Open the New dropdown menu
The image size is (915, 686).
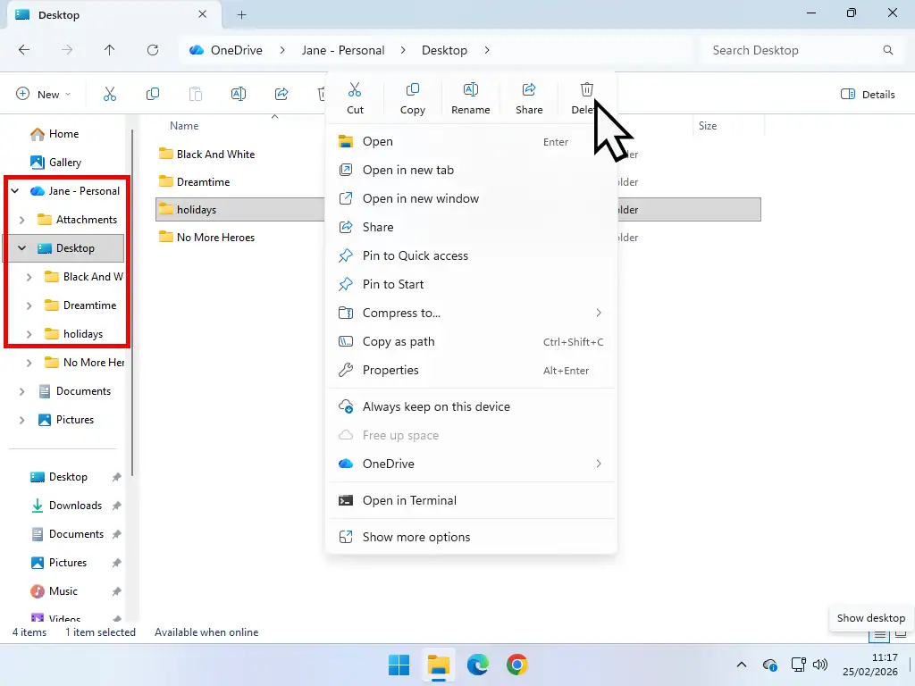(42, 94)
